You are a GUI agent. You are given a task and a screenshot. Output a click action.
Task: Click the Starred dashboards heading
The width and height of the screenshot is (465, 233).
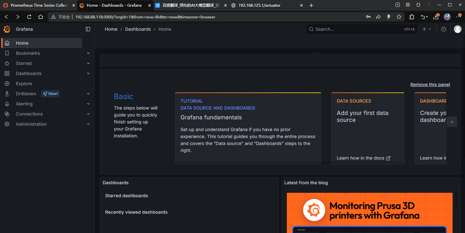click(x=126, y=196)
